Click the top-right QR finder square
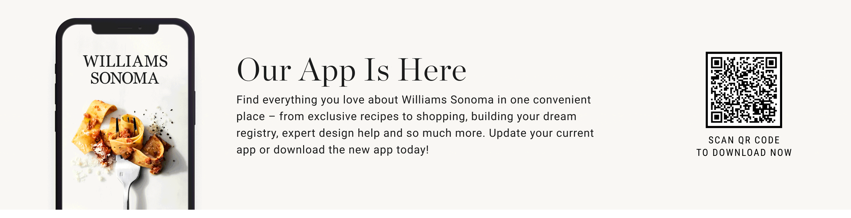Screen dimensions: 851x218 coord(771,63)
